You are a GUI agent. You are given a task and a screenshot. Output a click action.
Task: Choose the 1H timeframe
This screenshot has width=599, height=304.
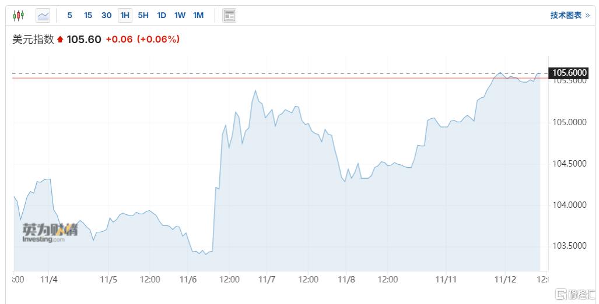click(125, 16)
